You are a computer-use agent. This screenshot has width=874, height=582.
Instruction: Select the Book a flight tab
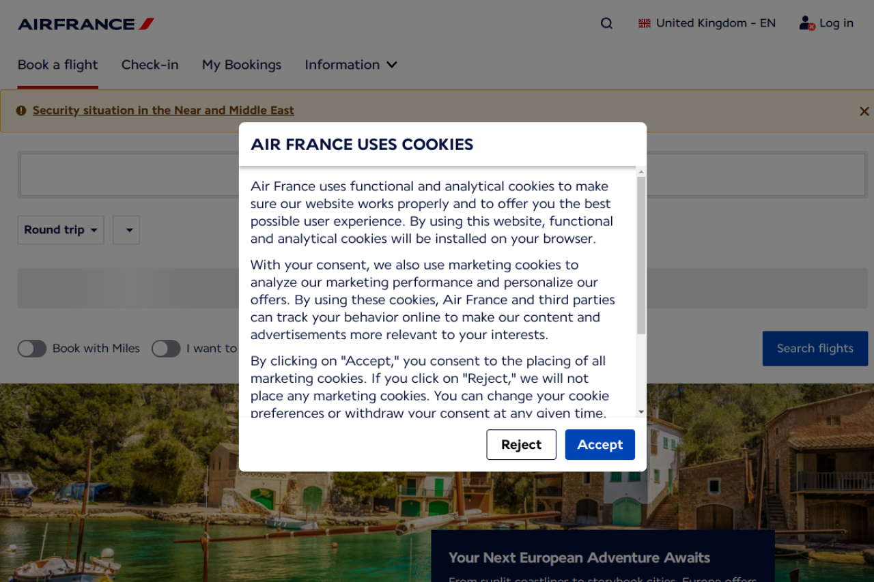58,65
